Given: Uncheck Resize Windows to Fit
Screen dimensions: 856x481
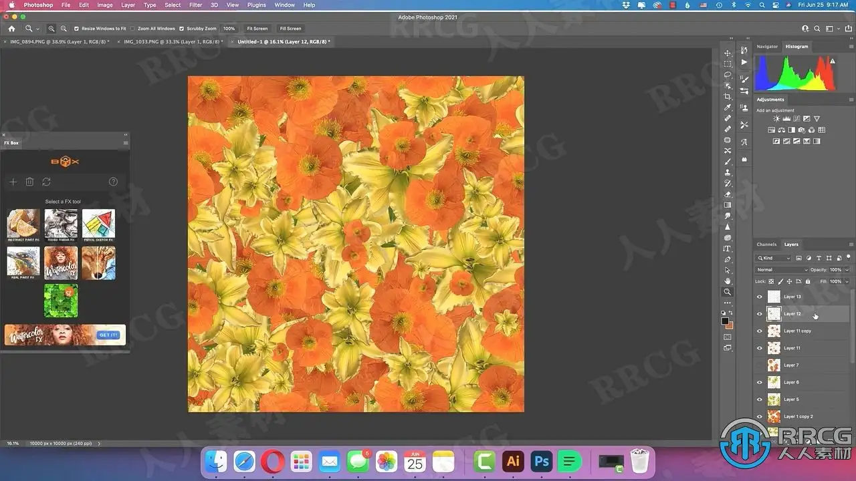Looking at the screenshot, I should [x=76, y=29].
